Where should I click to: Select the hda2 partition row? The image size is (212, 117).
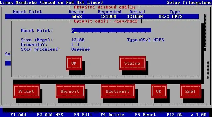pos(102,16)
